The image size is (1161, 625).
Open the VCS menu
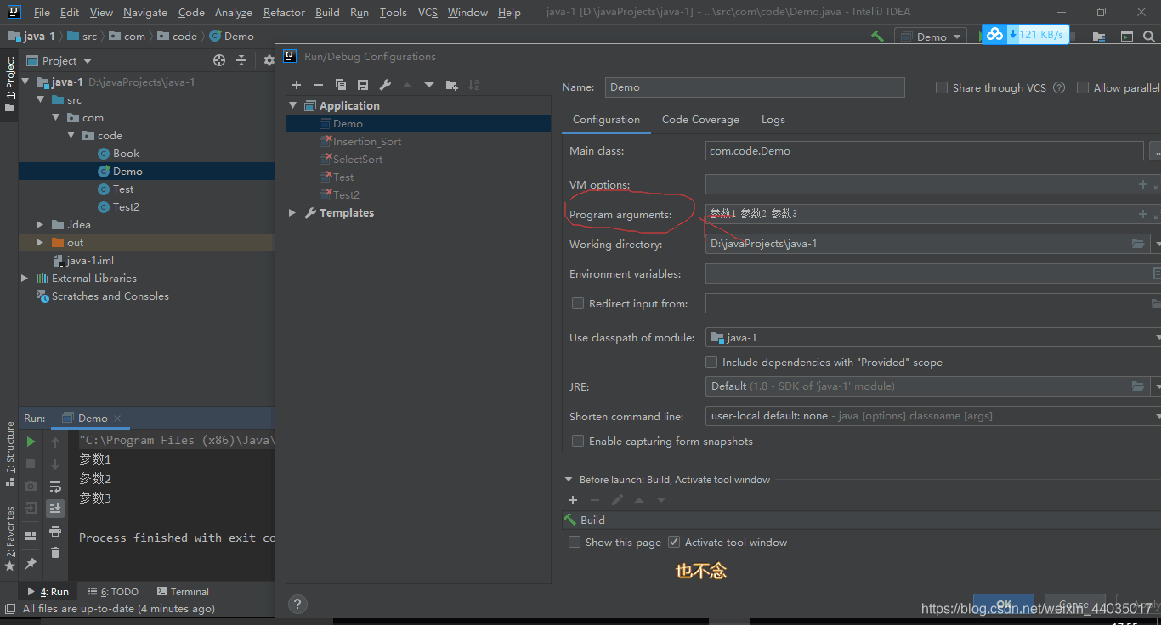point(428,13)
